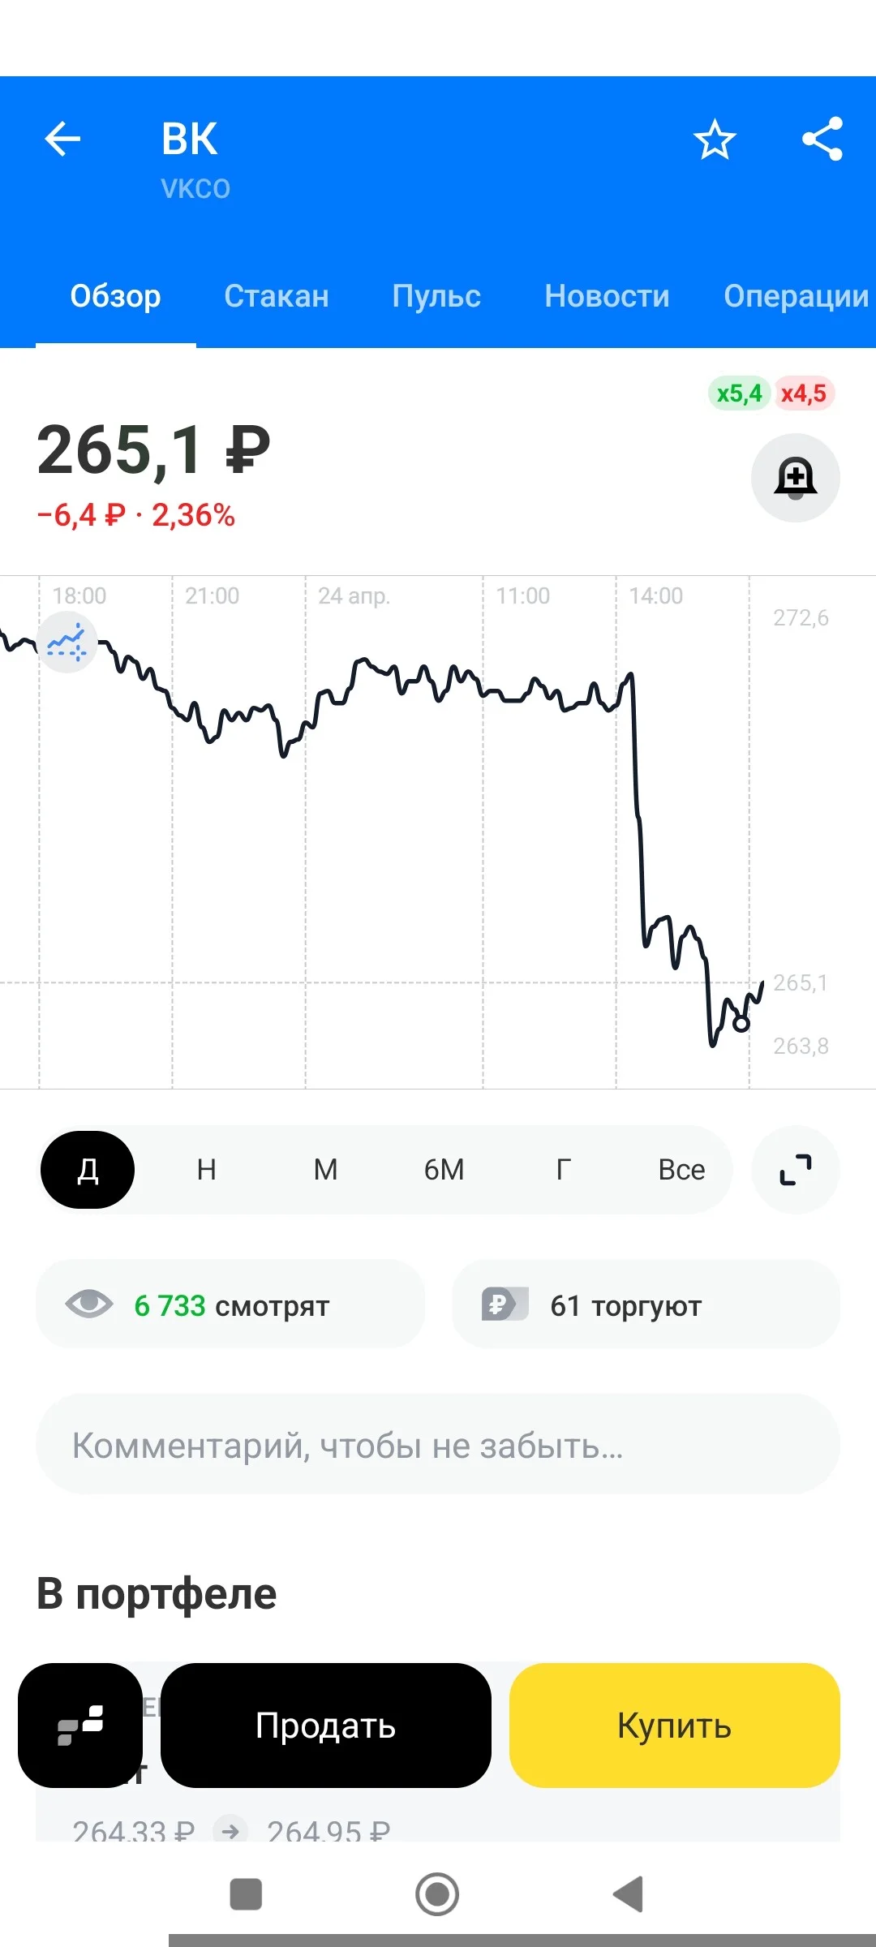Tap the Продать sell button
The width and height of the screenshot is (876, 1947).
coord(326,1726)
